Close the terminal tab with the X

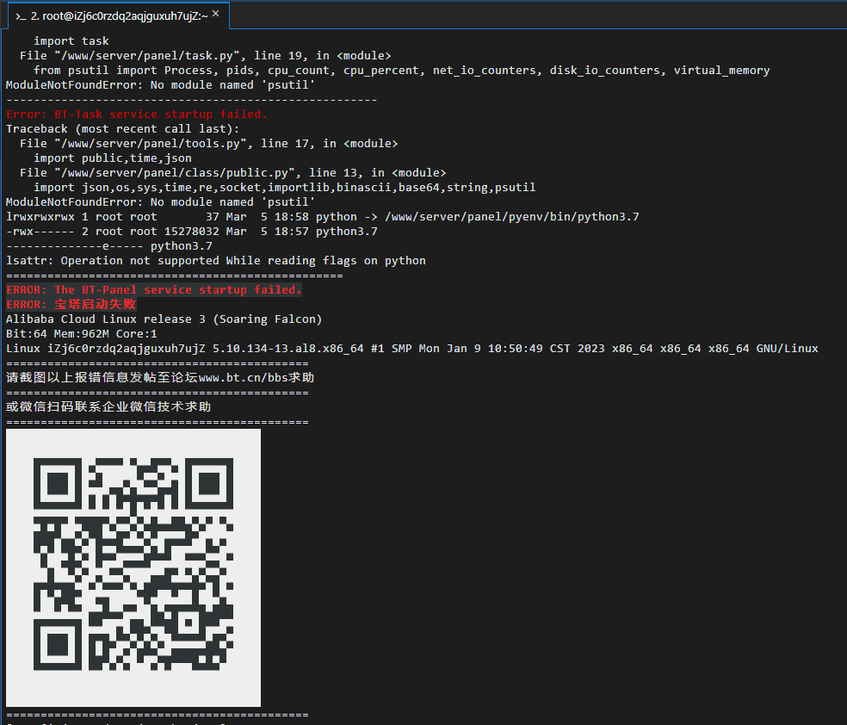tap(215, 14)
